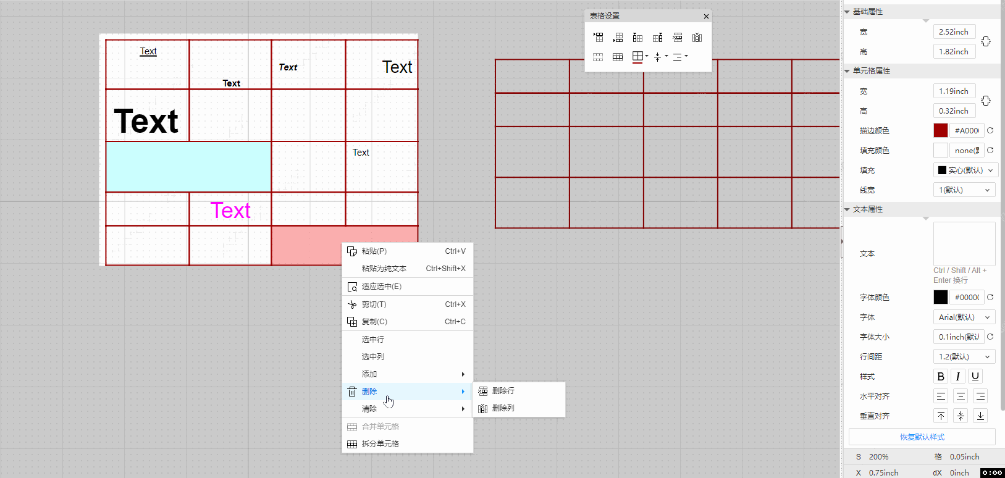Toggle aspect lock for 基础属性 size

(x=986, y=41)
